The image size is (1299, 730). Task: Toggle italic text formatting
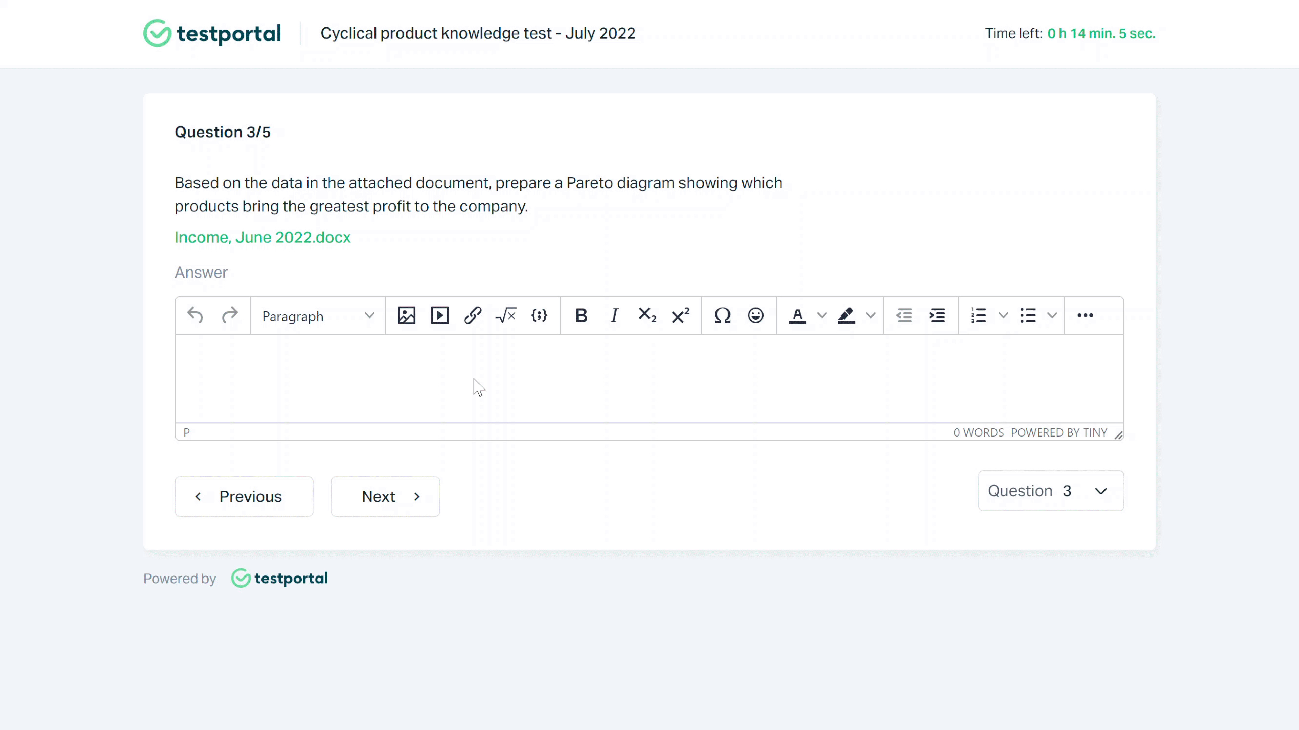[x=614, y=315]
